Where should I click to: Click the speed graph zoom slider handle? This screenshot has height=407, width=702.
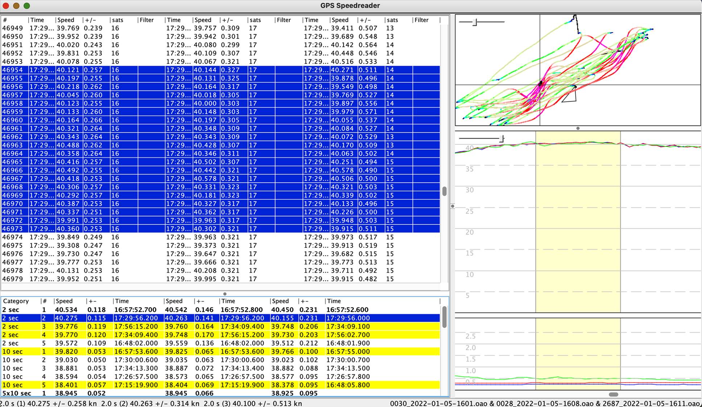tap(502, 138)
